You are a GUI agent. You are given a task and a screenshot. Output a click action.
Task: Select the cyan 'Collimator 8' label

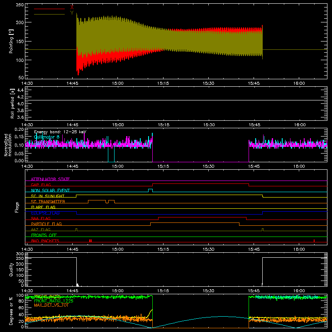(x=46, y=137)
